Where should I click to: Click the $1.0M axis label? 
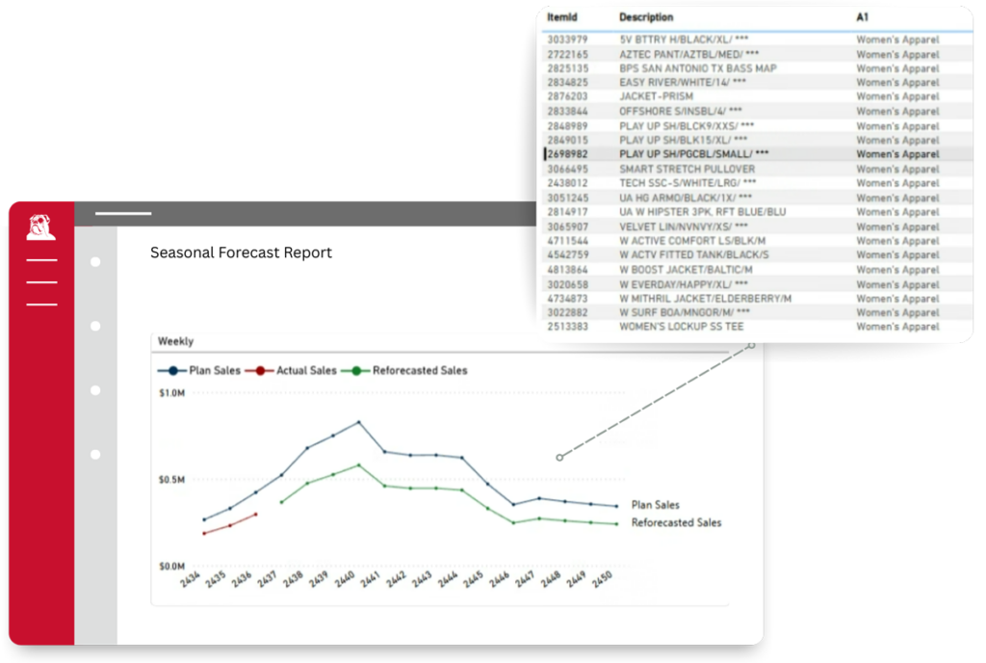(x=171, y=393)
